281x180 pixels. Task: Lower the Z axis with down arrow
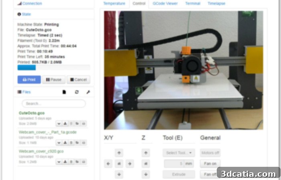146,174
